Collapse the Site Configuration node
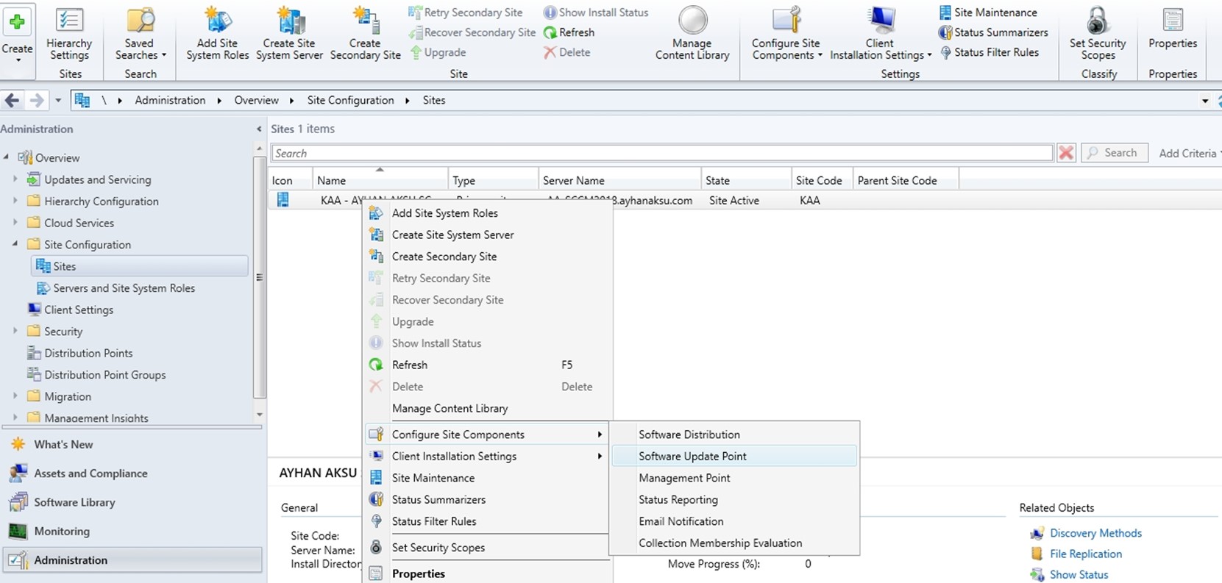 point(15,244)
